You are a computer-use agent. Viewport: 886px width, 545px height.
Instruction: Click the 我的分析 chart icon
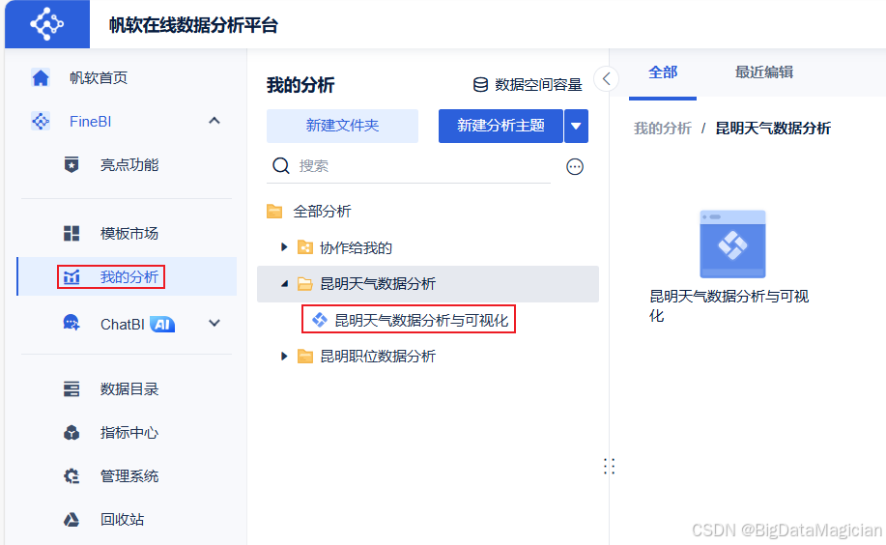[71, 277]
